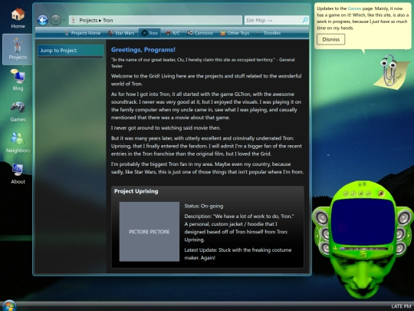Open the Windows Start orb
Viewport: 414px width, 311px height.
(x=8, y=306)
